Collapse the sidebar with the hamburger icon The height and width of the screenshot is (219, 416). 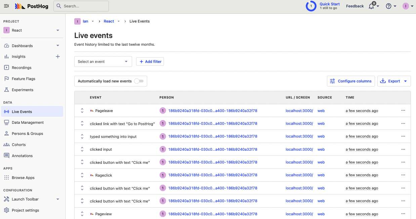coord(6,6)
